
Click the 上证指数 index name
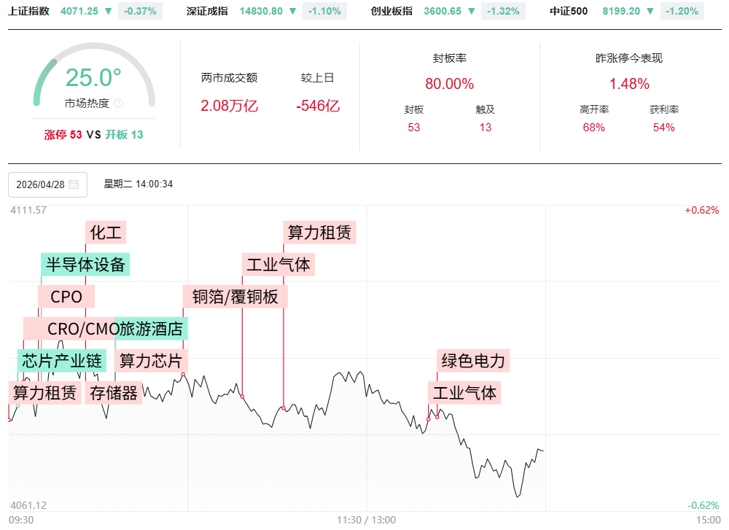29,11
